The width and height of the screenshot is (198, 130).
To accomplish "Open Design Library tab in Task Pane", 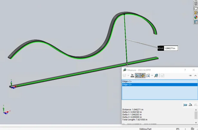I will [x=196, y=4].
